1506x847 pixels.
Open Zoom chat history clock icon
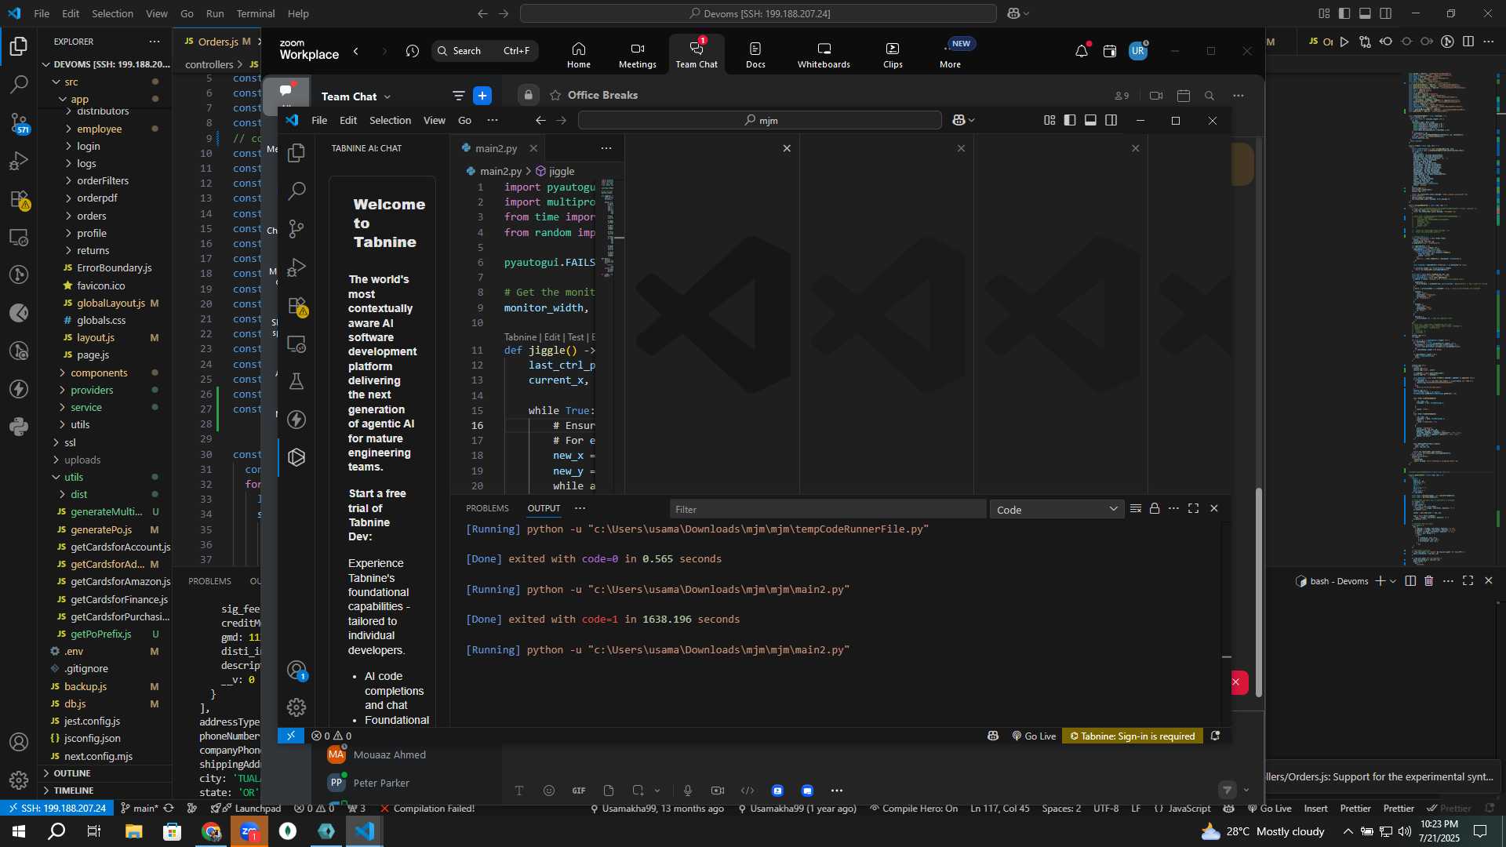(x=413, y=51)
